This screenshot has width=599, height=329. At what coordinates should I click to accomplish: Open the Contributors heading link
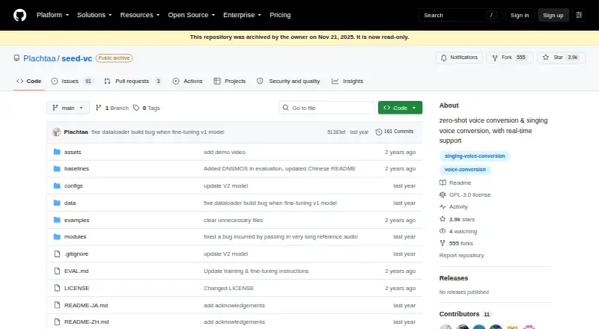point(465,314)
